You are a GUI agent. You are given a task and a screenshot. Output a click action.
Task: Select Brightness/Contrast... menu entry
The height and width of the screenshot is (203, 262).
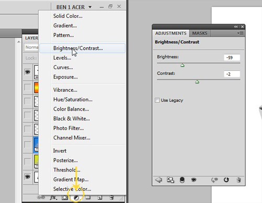coord(82,48)
